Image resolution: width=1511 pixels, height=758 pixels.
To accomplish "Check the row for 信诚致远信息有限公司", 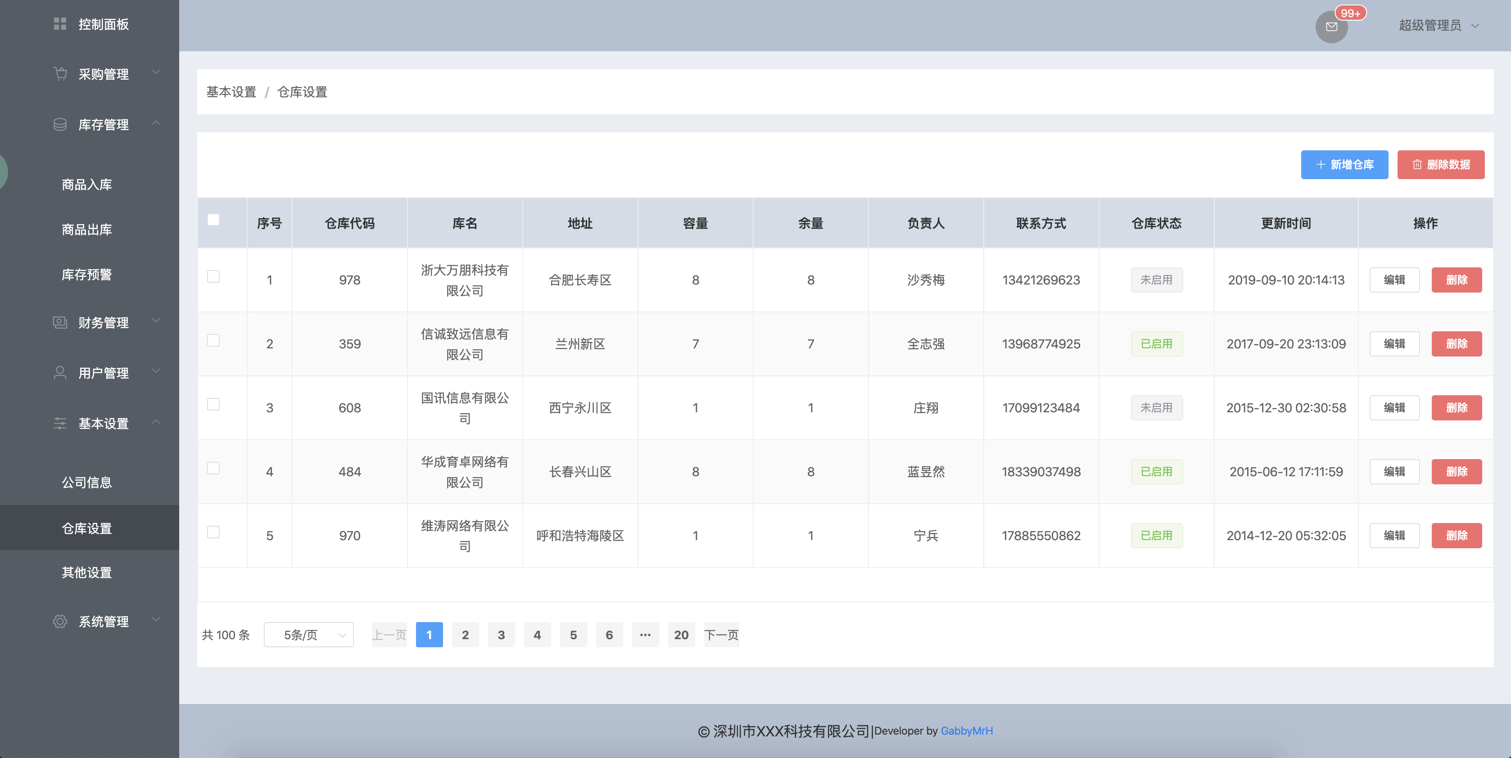I will point(213,340).
